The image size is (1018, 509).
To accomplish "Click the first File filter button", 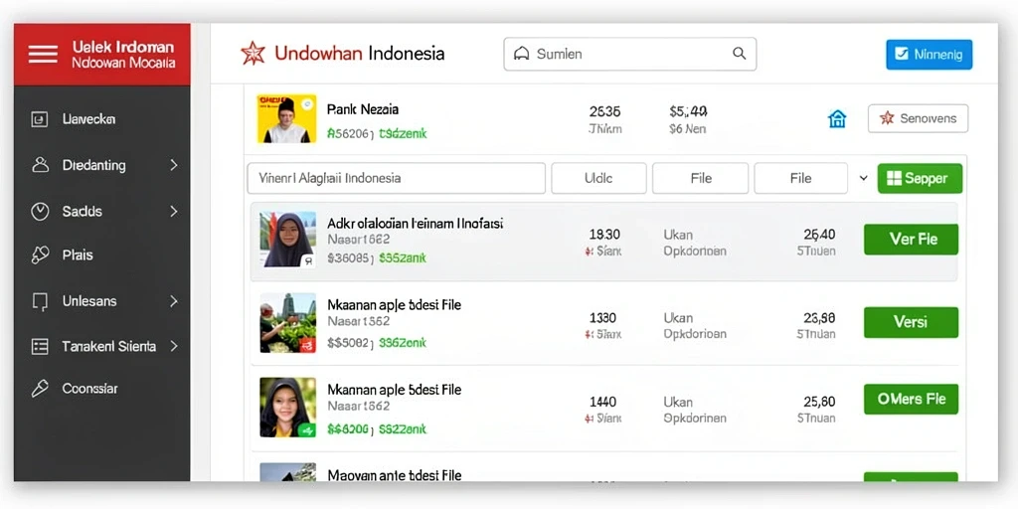I will pyautogui.click(x=701, y=178).
